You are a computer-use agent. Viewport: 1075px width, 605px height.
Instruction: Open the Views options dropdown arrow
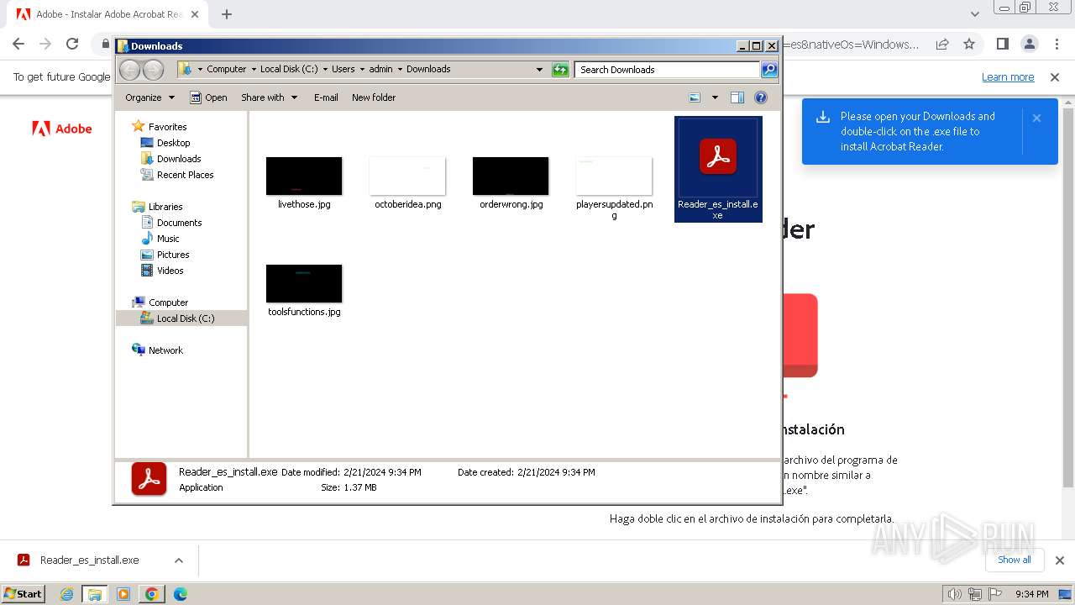click(x=715, y=97)
